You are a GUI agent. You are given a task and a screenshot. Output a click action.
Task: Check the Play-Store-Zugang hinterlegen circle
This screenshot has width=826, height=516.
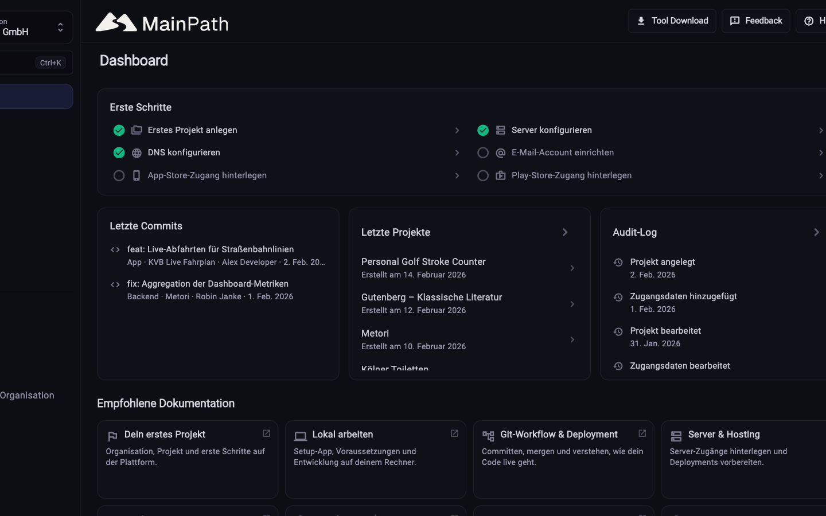(x=483, y=175)
